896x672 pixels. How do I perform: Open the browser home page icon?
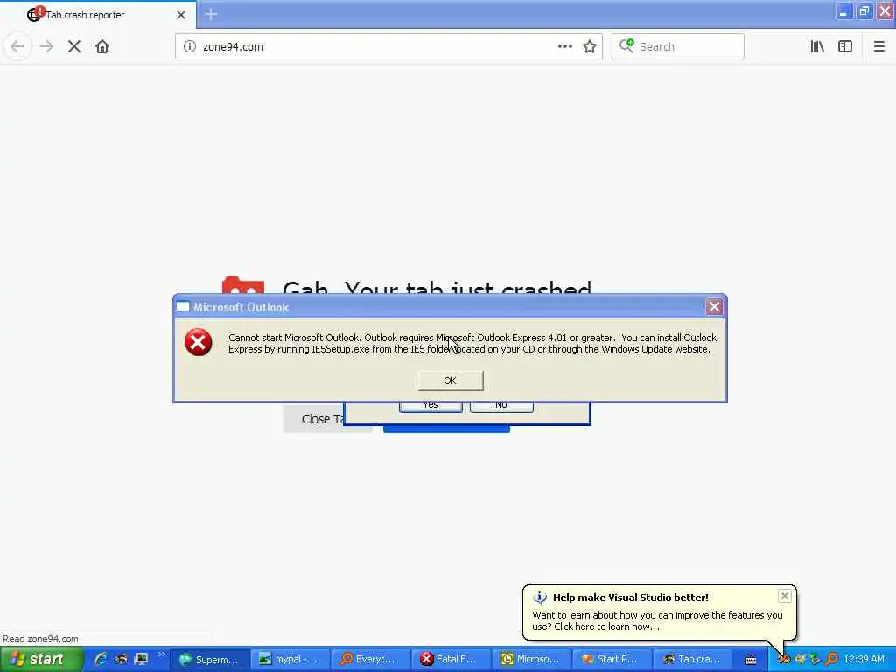click(102, 46)
